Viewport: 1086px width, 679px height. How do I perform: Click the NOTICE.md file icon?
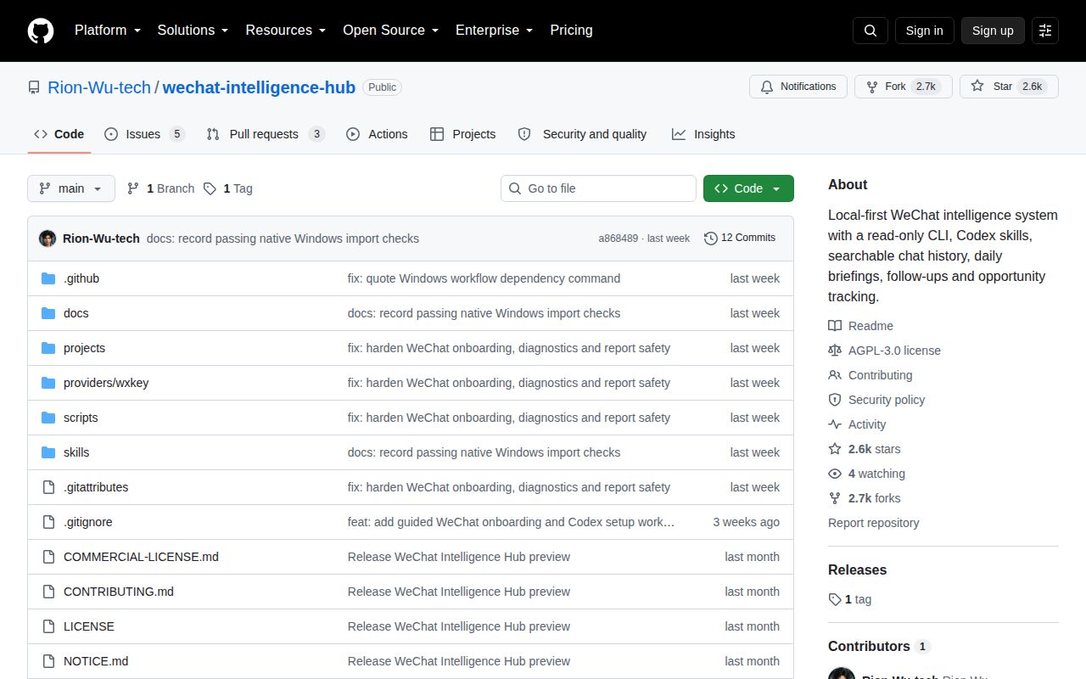click(x=48, y=661)
